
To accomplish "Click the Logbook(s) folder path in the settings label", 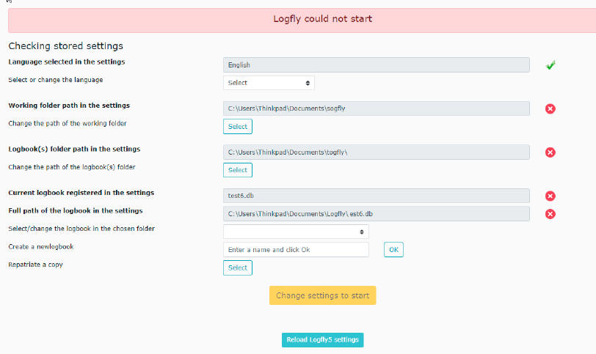I will [x=74, y=149].
